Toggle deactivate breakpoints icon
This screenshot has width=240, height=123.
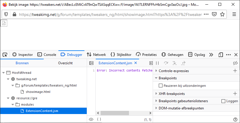pyautogui.click(x=235, y=63)
